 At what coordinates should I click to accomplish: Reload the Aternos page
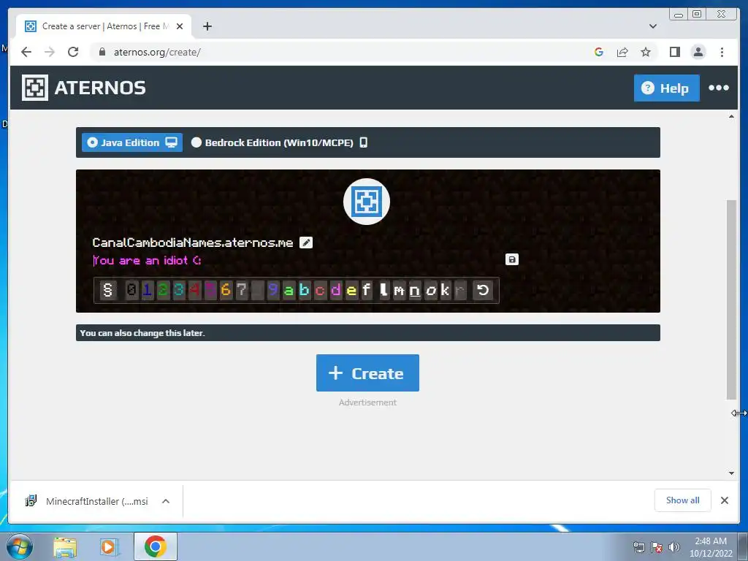[x=73, y=52]
